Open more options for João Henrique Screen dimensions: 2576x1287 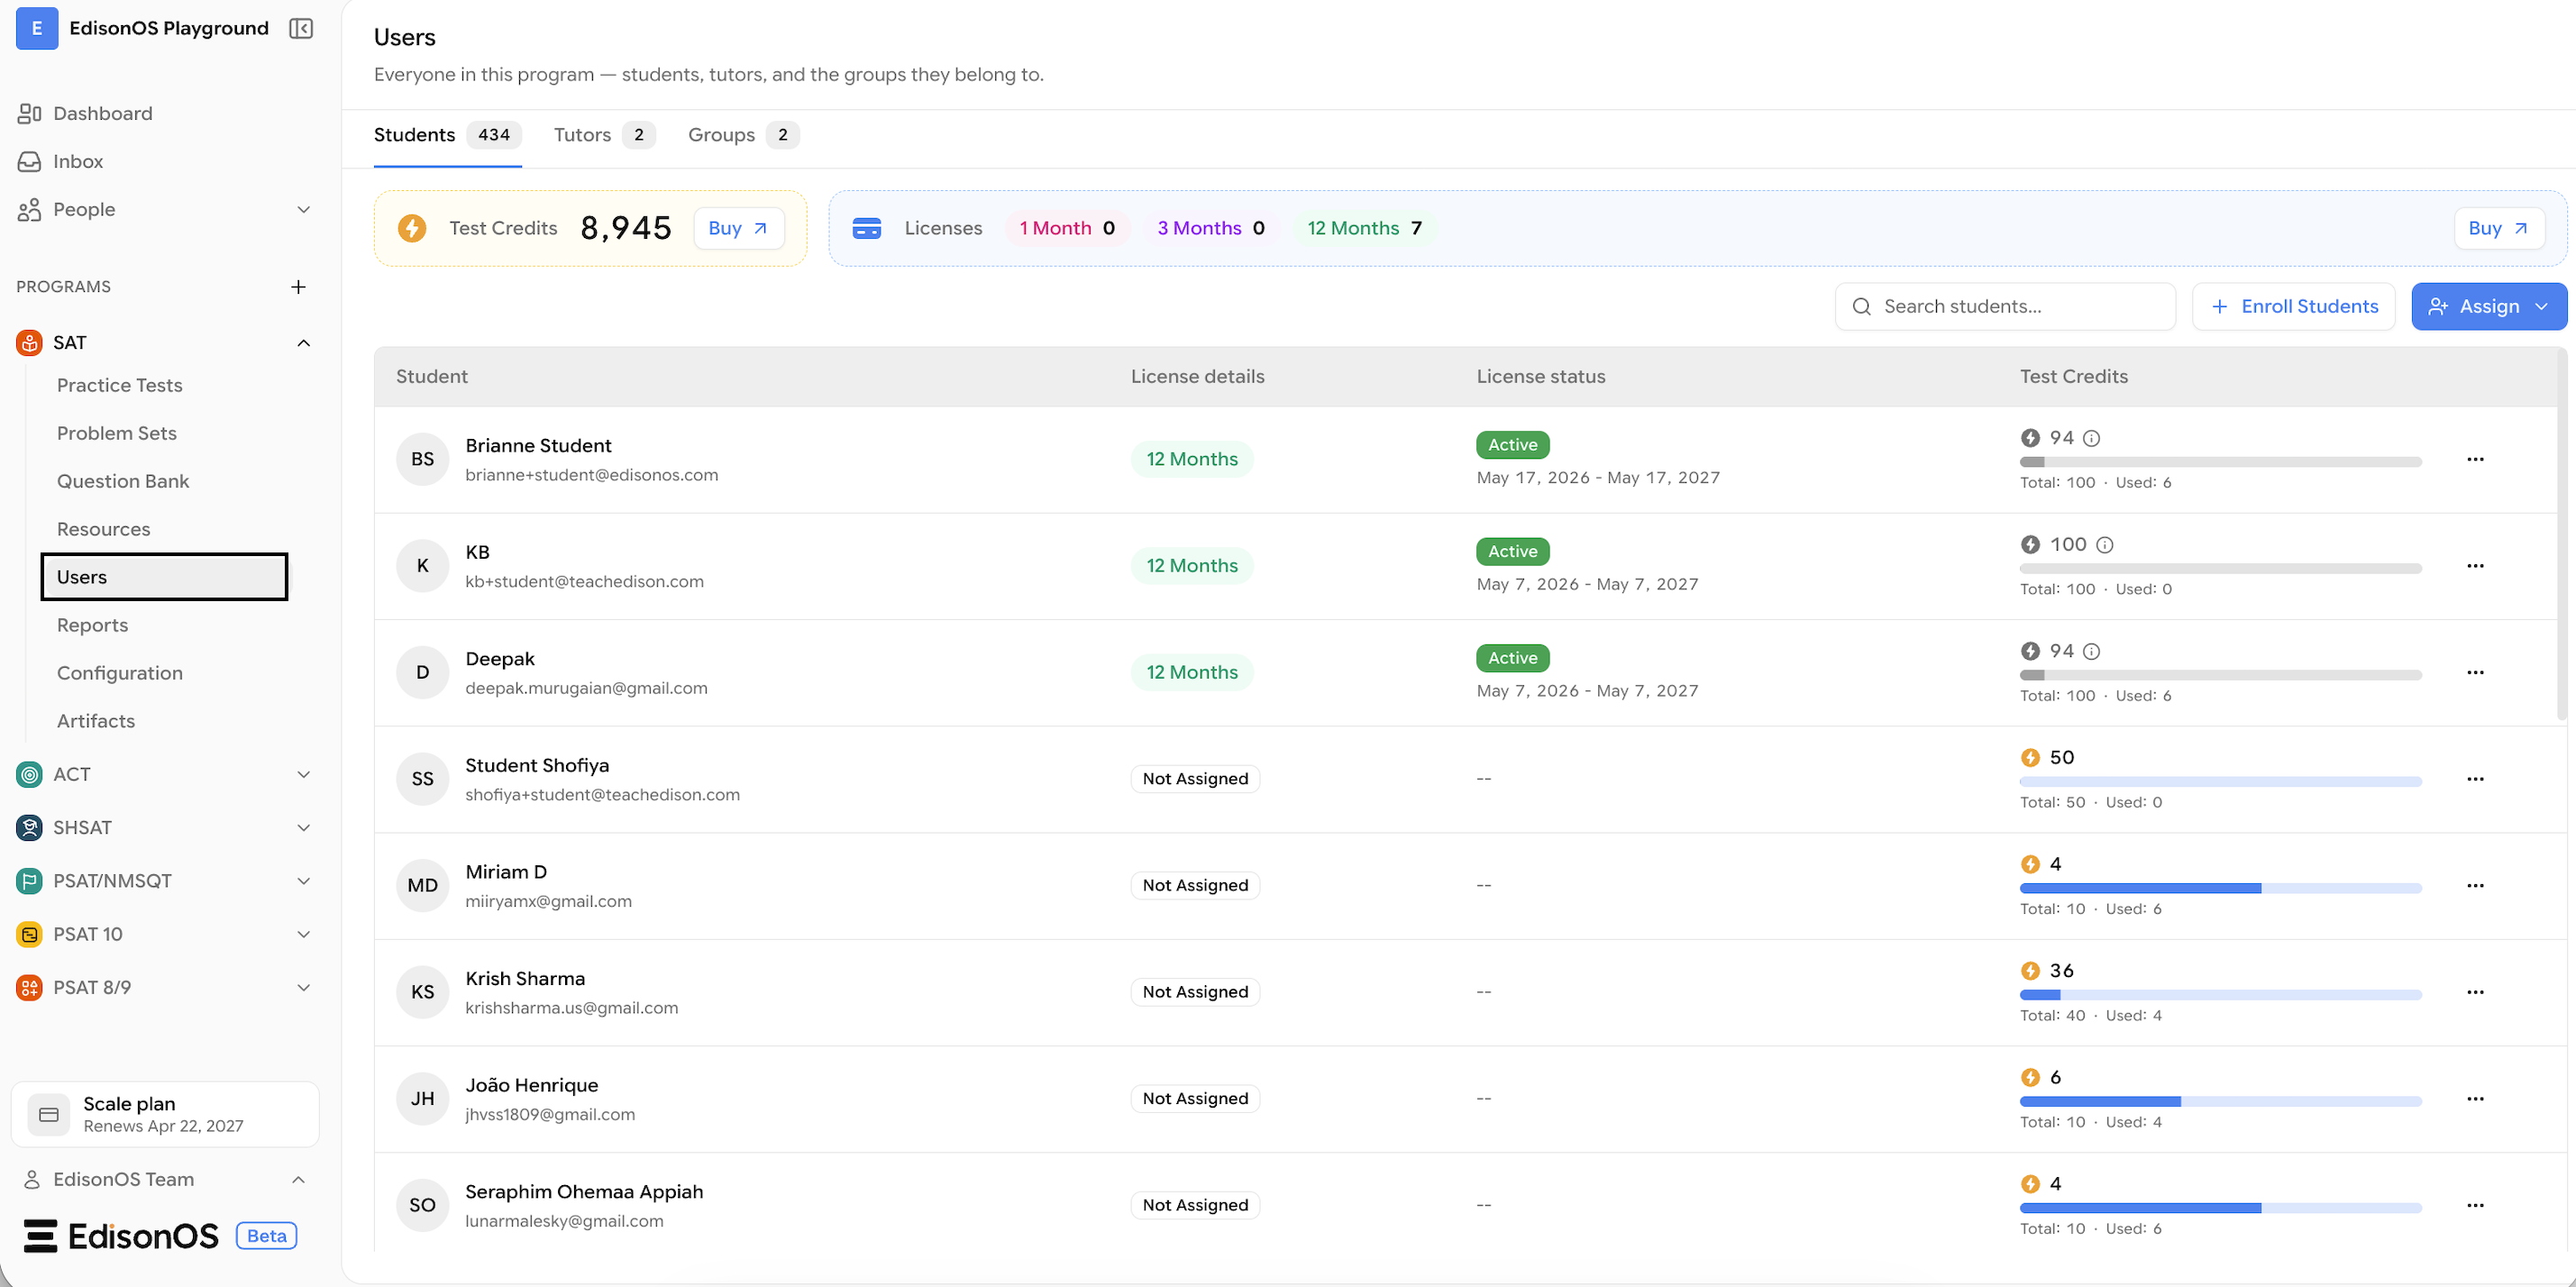point(2475,1099)
